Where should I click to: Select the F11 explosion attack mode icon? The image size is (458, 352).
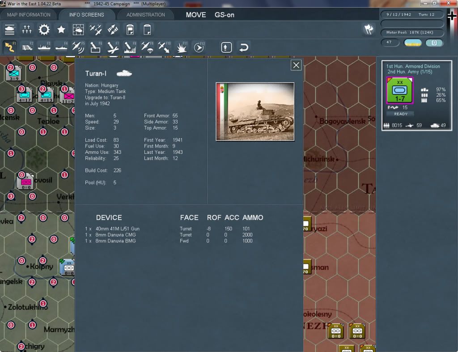[182, 47]
